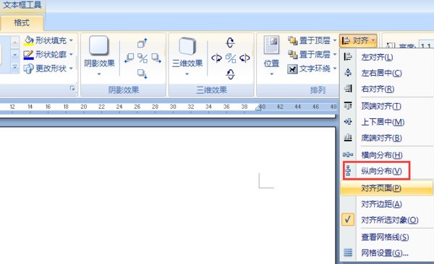Bring the object to front with the 置于顶层 icon
Viewport: 434px width, 264px height.
292,40
